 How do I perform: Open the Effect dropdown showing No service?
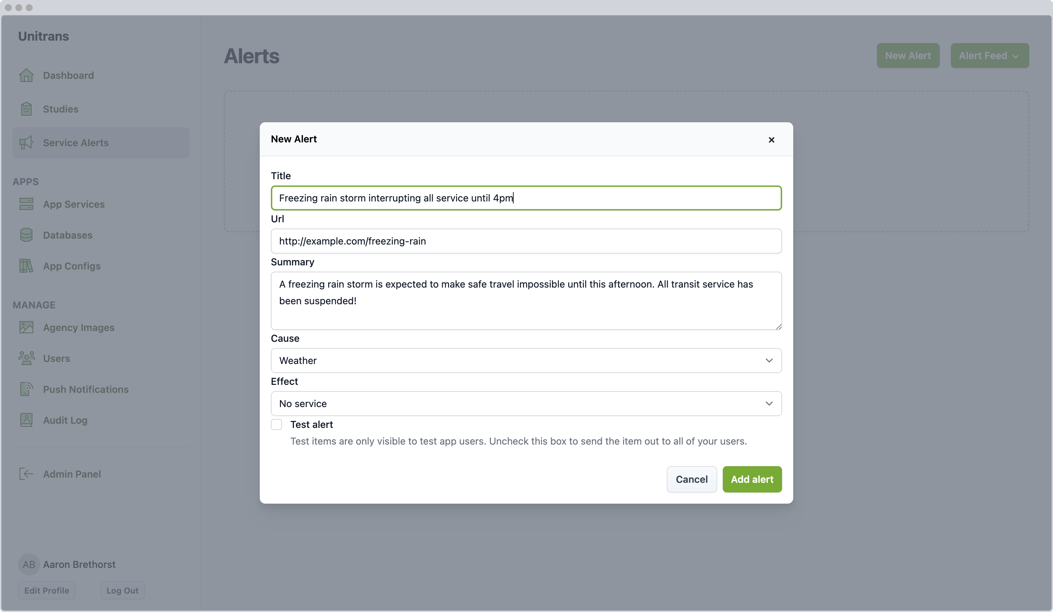526,403
